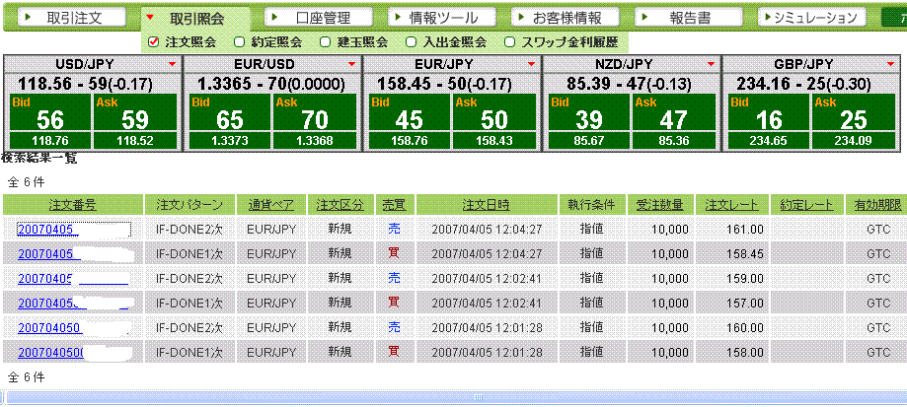Open the first order number link in the list
Screen dimensions: 907x407
pyautogui.click(x=47, y=230)
